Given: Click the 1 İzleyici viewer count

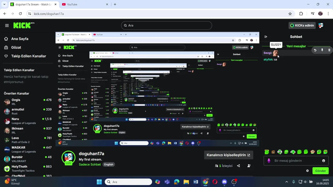Looking at the screenshot, I should click(x=224, y=166).
